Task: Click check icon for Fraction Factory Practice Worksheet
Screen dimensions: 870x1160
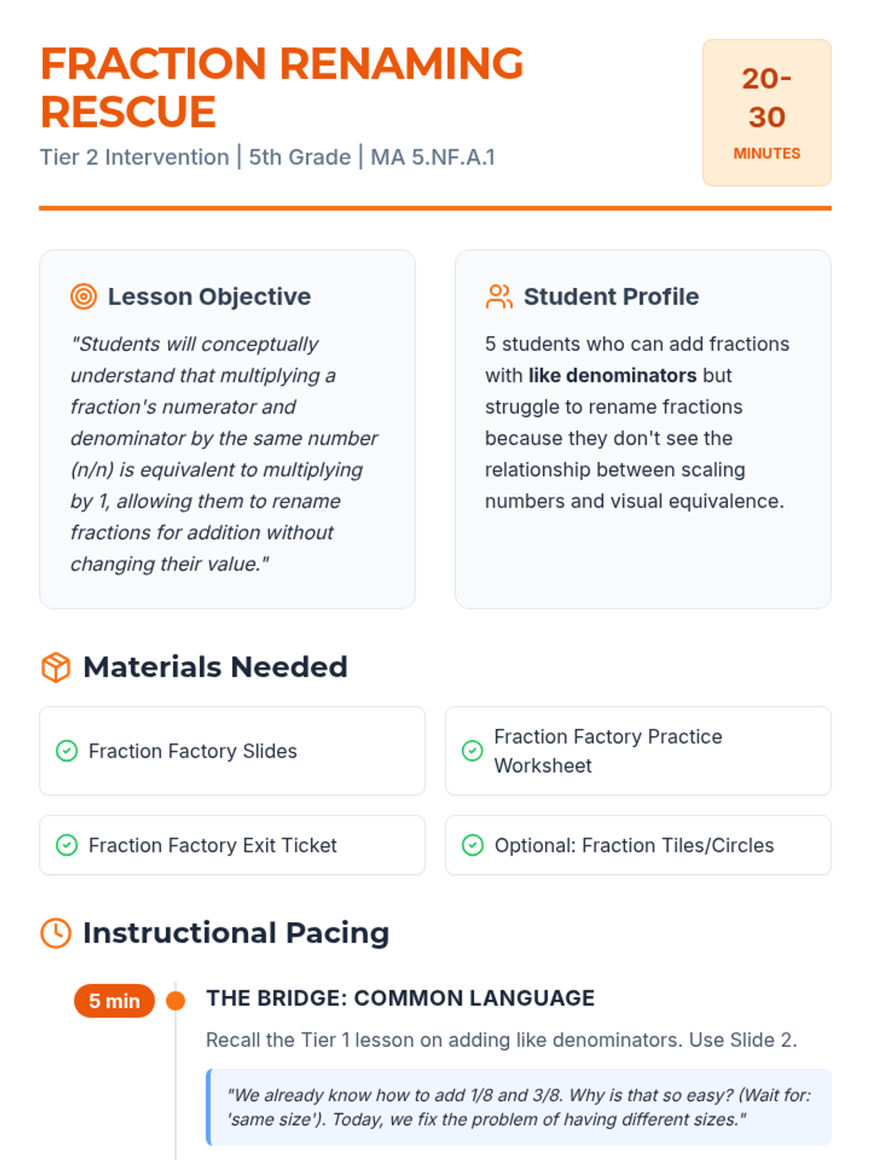Action: coord(473,751)
